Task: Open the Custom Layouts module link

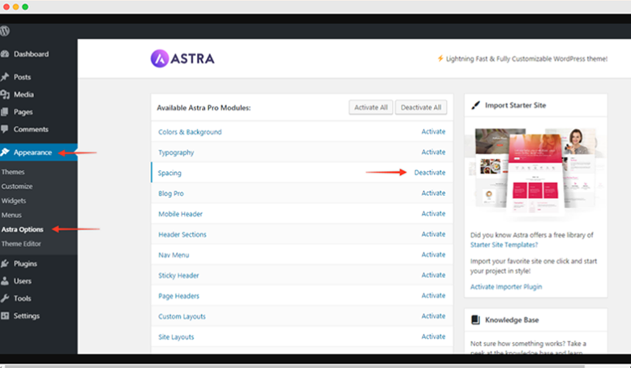Action: pos(182,316)
